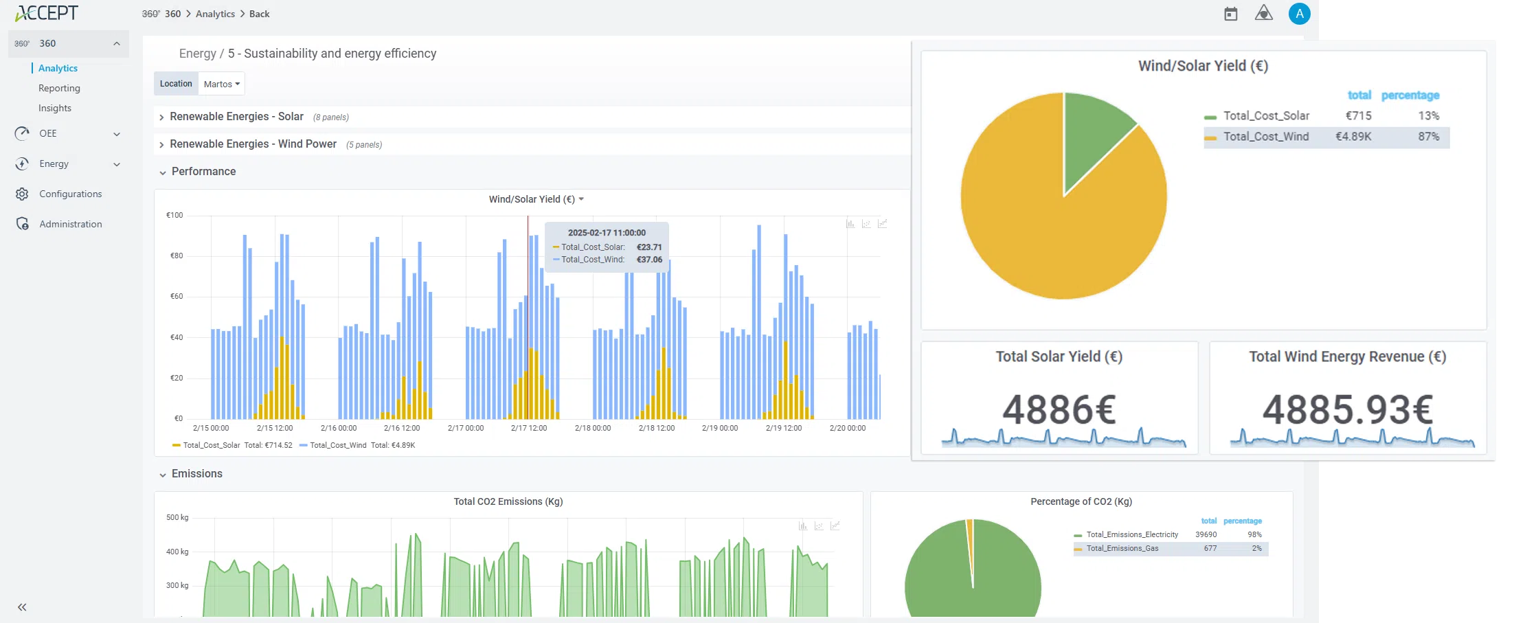The height and width of the screenshot is (623, 1525).
Task: Sort pie legend by total column
Action: pyautogui.click(x=1359, y=95)
